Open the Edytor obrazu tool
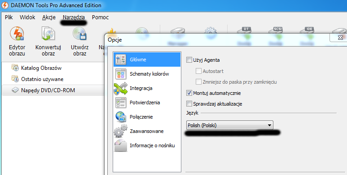 17,41
